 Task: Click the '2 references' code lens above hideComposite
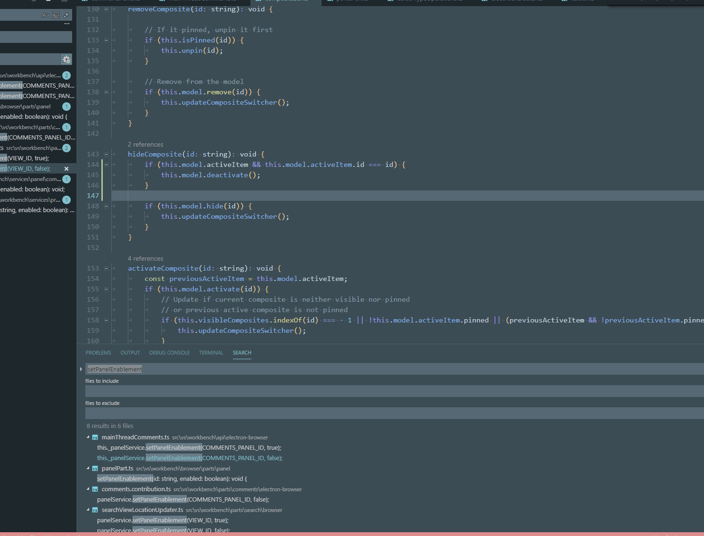[x=145, y=144]
